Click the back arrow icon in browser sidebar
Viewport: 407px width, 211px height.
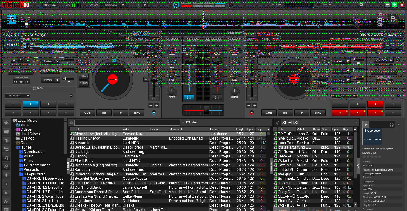[x=6, y=149]
